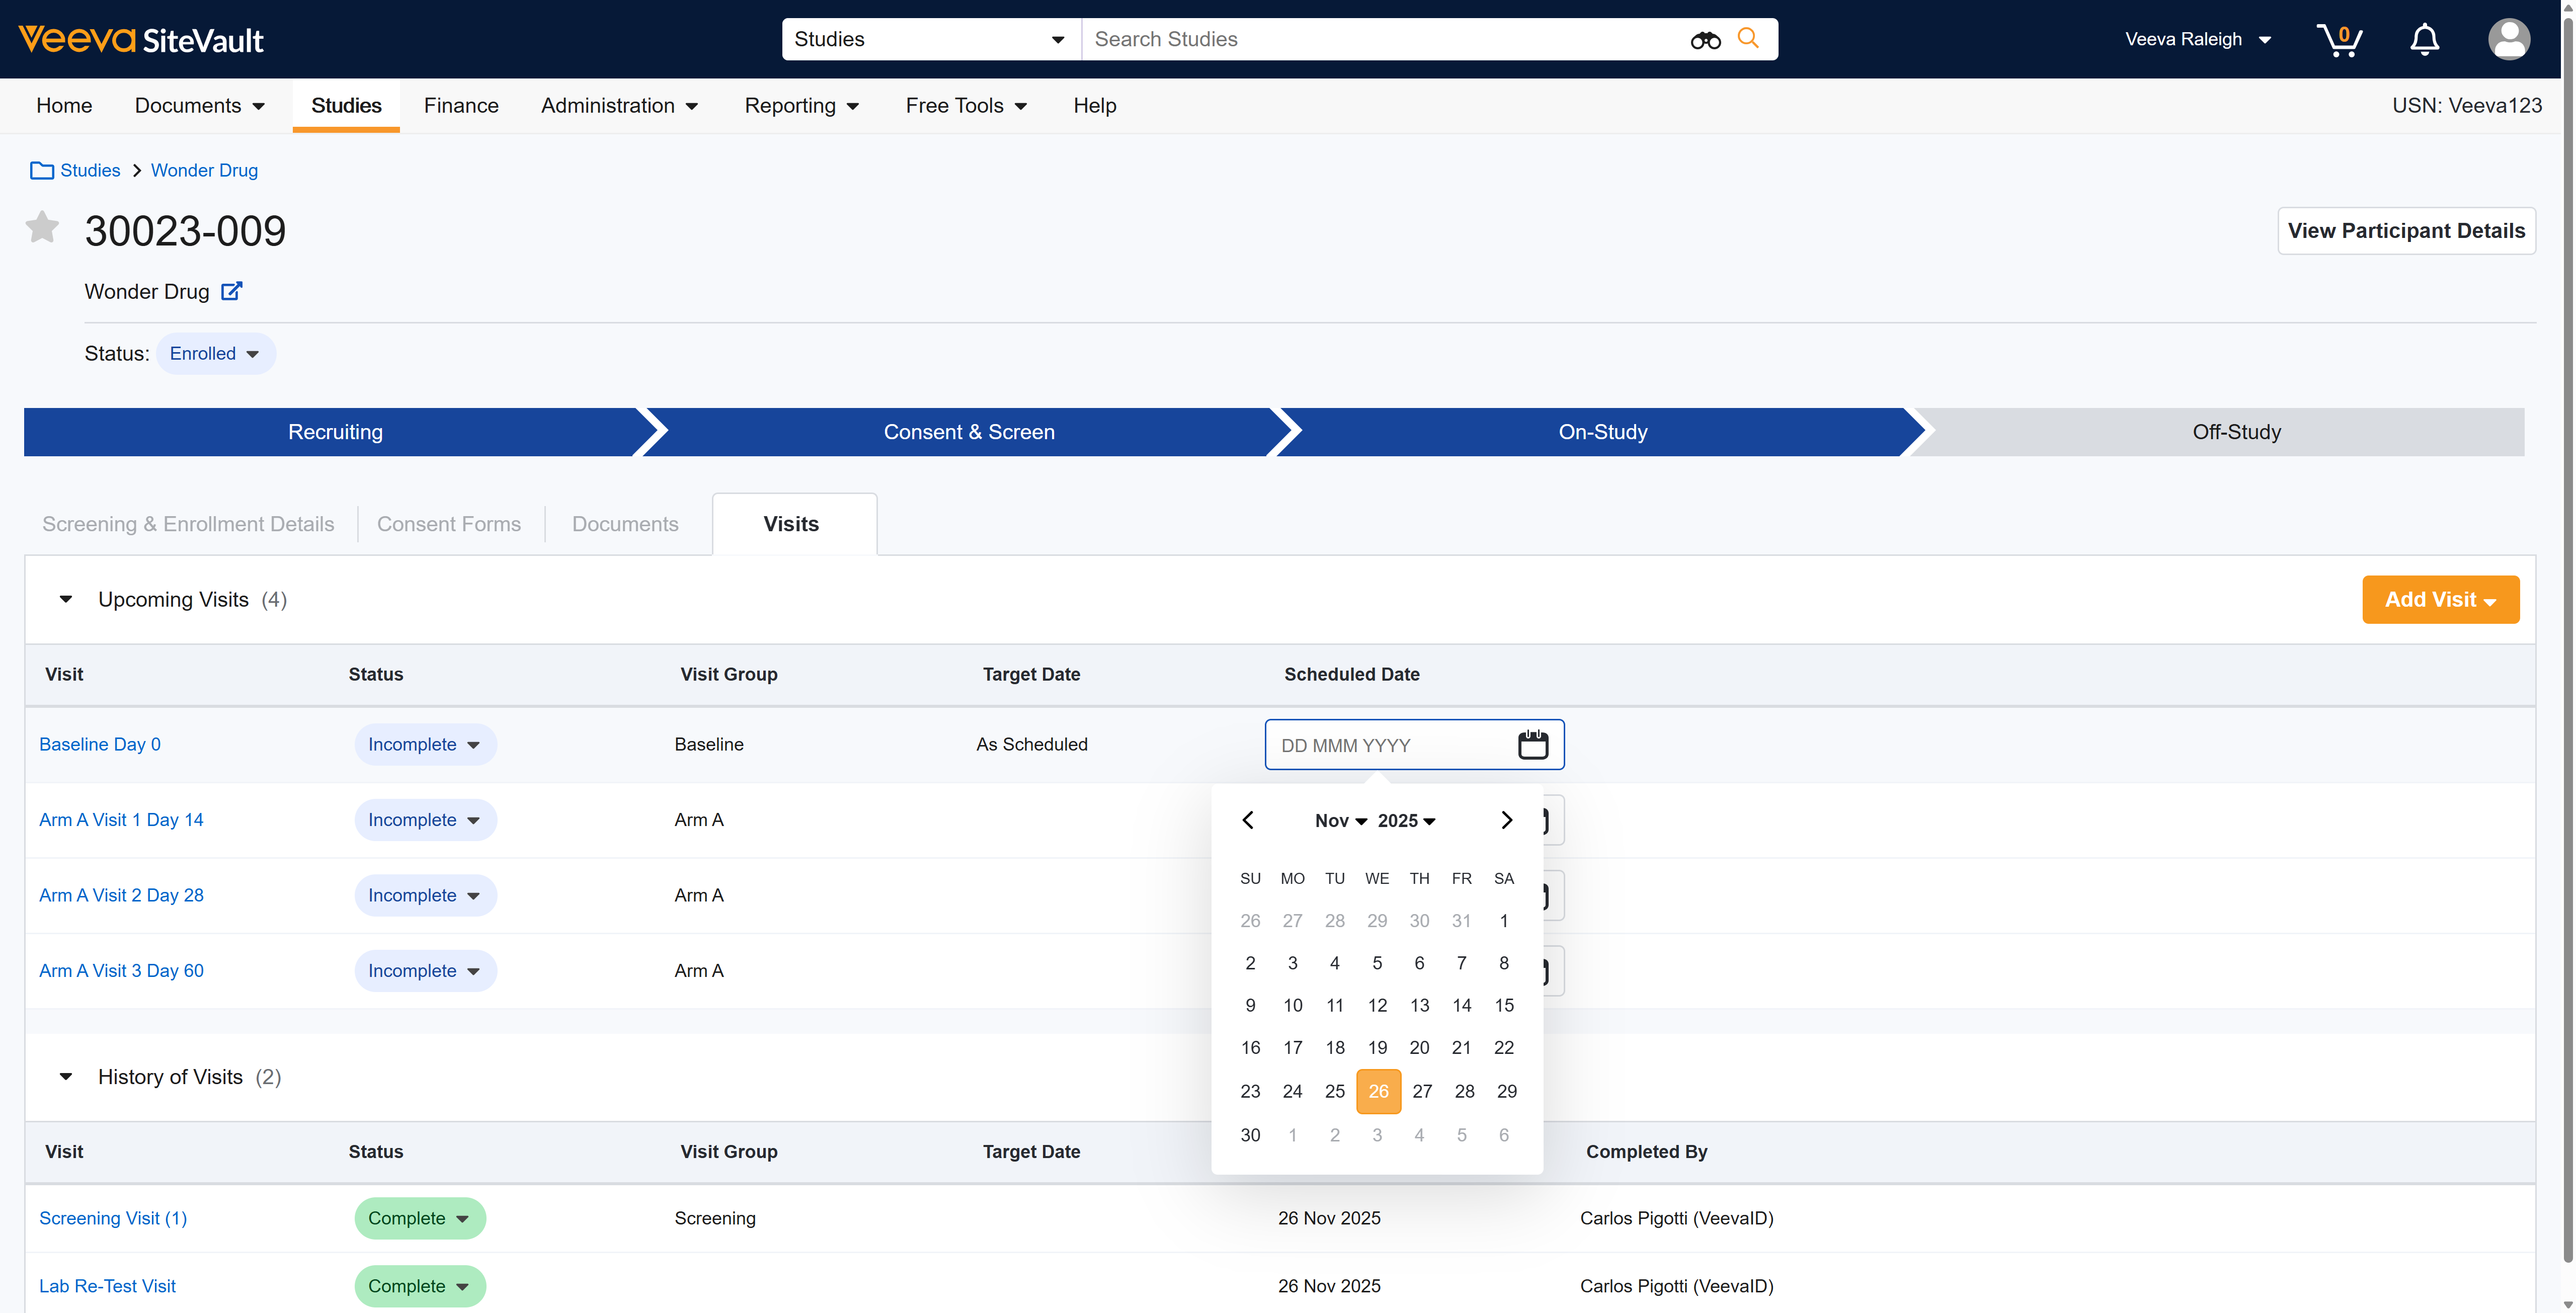The image size is (2576, 1313).
Task: Click the calendar icon in Scheduled Date field
Action: (1533, 744)
